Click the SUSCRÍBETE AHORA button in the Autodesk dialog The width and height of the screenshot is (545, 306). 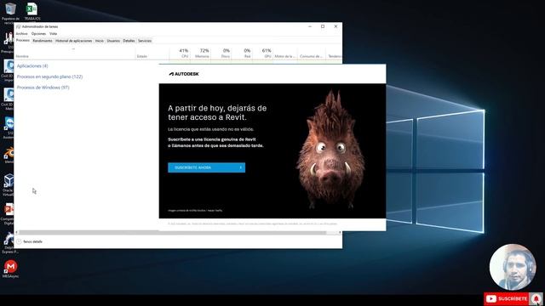pos(206,167)
